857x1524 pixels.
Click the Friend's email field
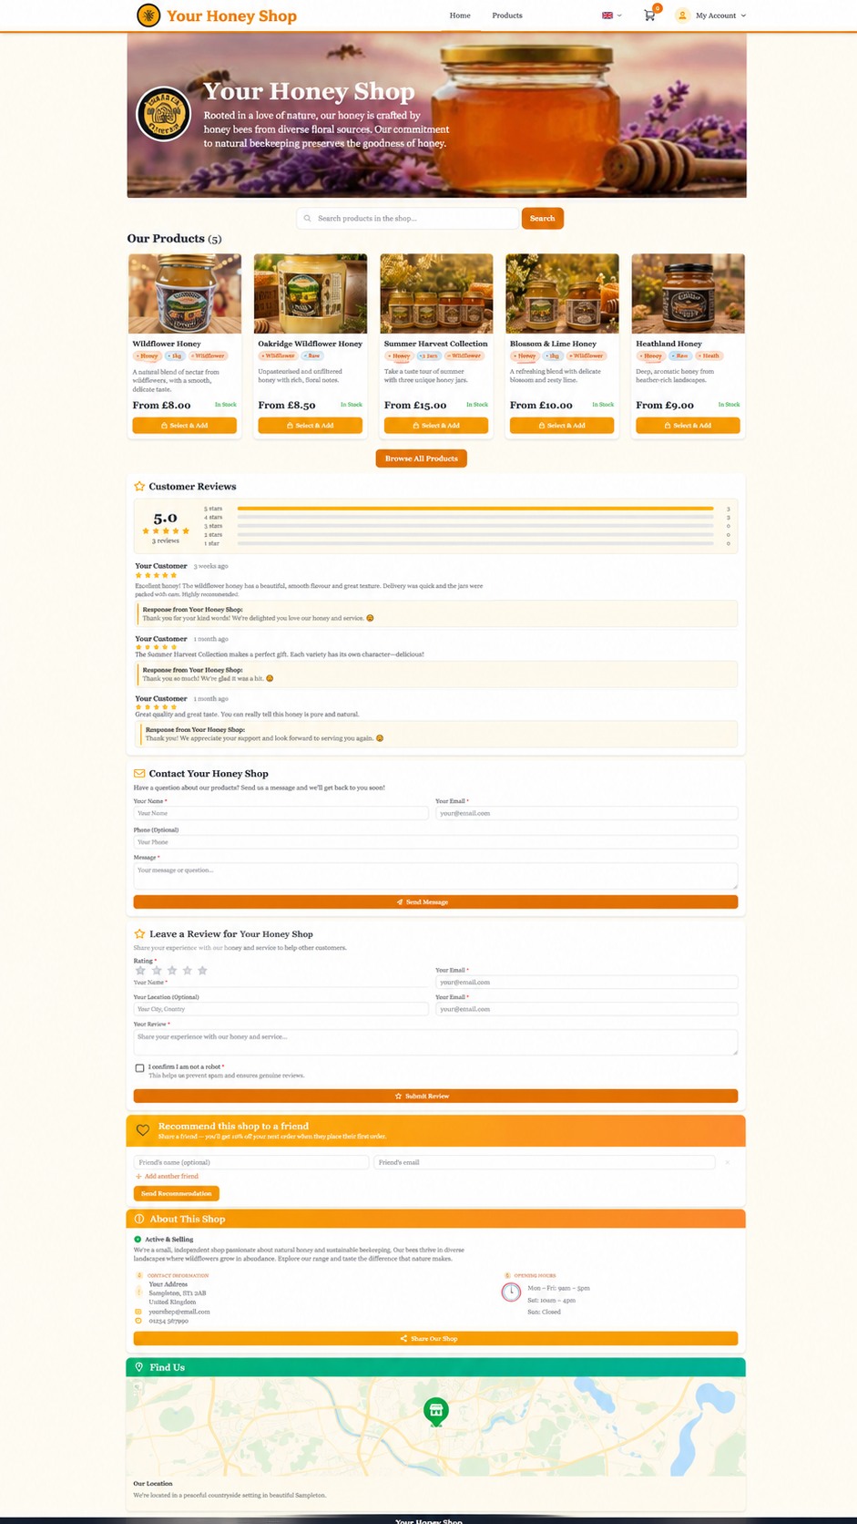(545, 1162)
